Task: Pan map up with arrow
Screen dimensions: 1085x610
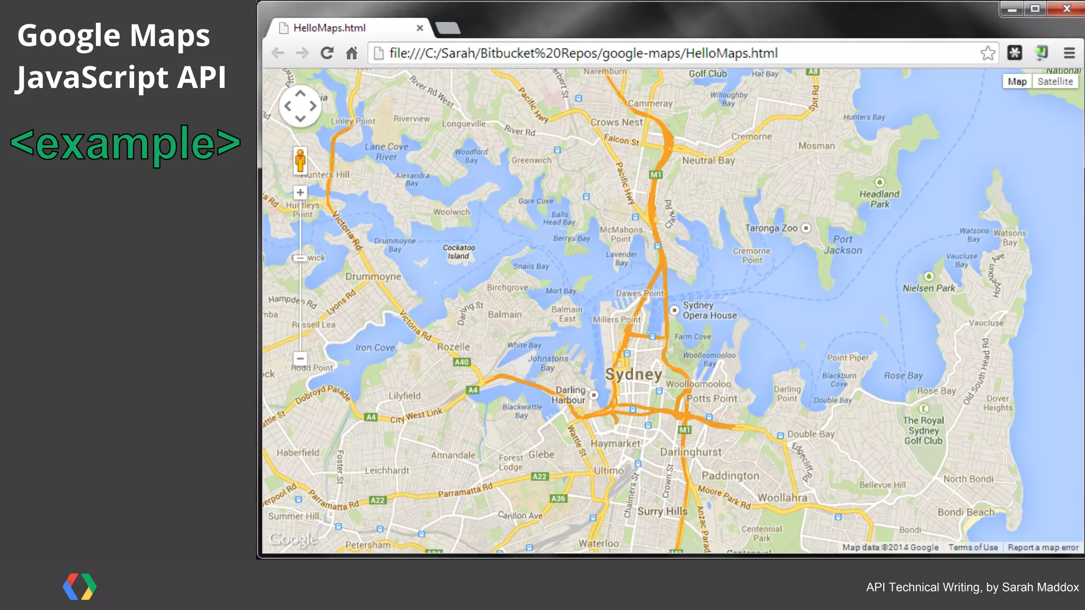Action: 300,94
